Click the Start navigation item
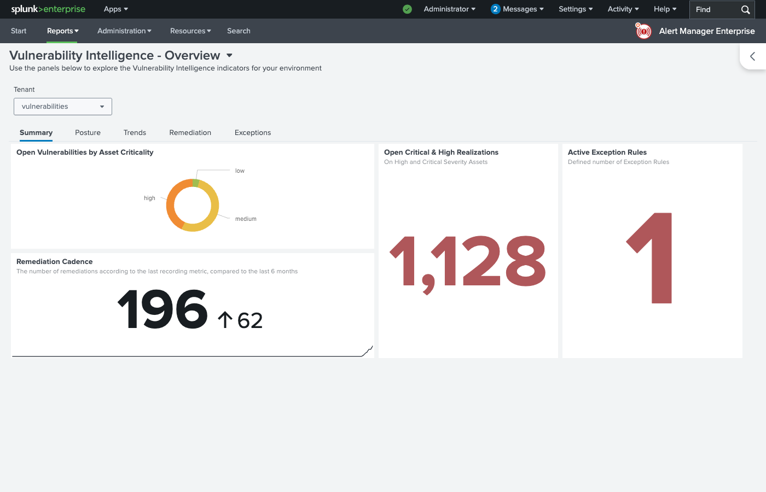The width and height of the screenshot is (766, 492). coord(19,31)
